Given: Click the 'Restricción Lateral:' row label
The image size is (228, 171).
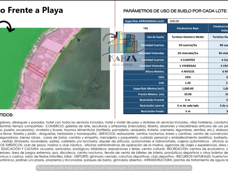Looking at the screenshot, I should coord(152,106).
